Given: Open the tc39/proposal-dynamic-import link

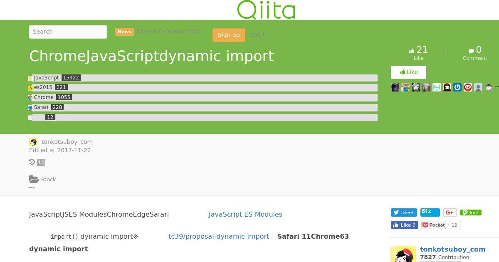Looking at the screenshot, I should click(219, 236).
